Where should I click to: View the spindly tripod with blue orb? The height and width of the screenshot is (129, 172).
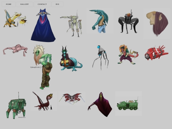point(100,58)
